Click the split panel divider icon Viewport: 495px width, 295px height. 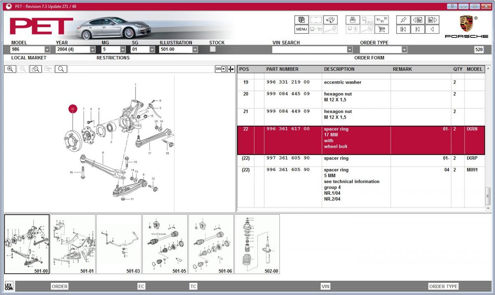click(231, 69)
